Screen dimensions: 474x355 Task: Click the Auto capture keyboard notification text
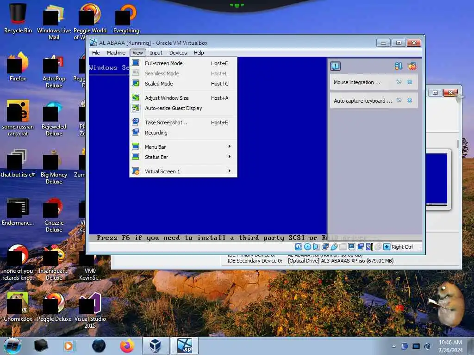[363, 100]
